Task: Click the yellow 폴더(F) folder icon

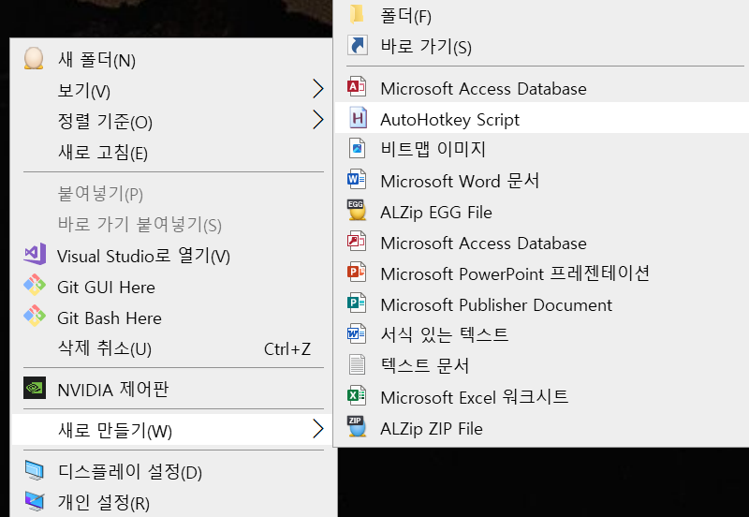Action: (x=357, y=14)
